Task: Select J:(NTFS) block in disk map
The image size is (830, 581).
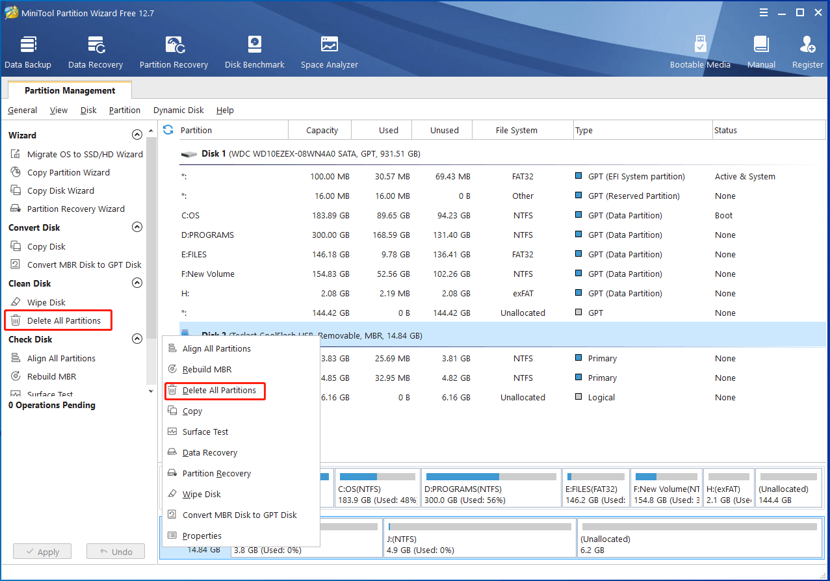Action: click(480, 537)
